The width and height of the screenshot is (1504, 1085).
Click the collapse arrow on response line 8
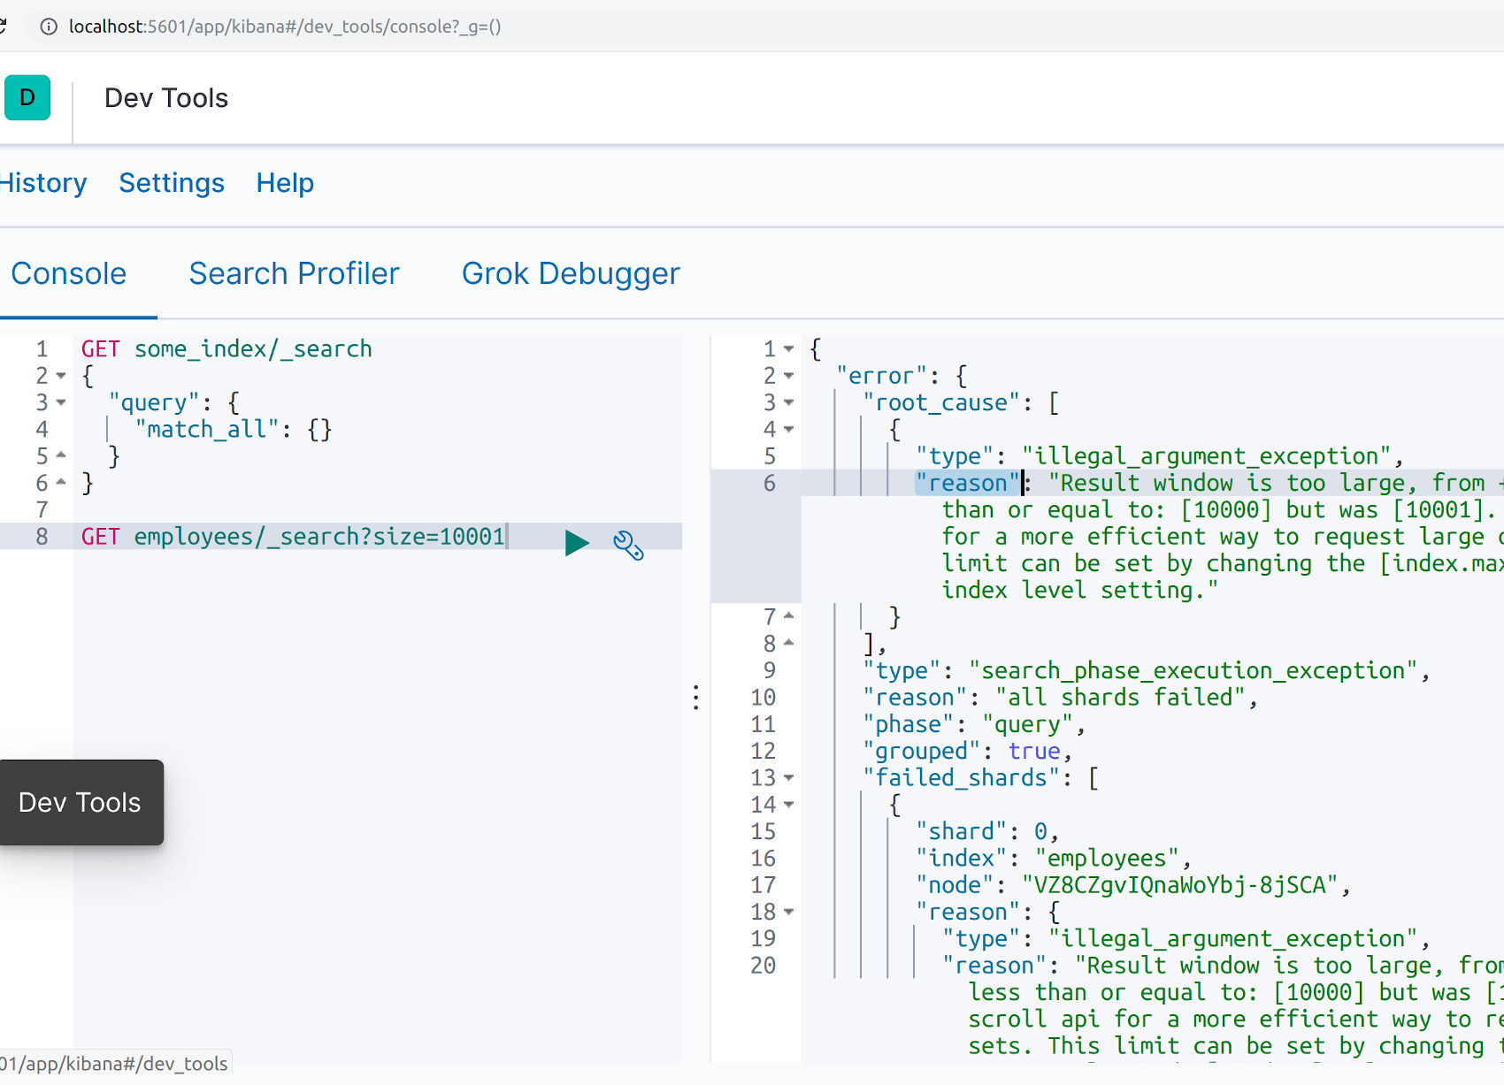[x=790, y=643]
